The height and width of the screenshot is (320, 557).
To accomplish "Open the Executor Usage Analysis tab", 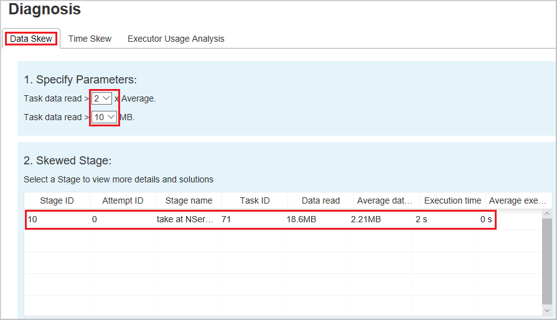I will pos(176,39).
